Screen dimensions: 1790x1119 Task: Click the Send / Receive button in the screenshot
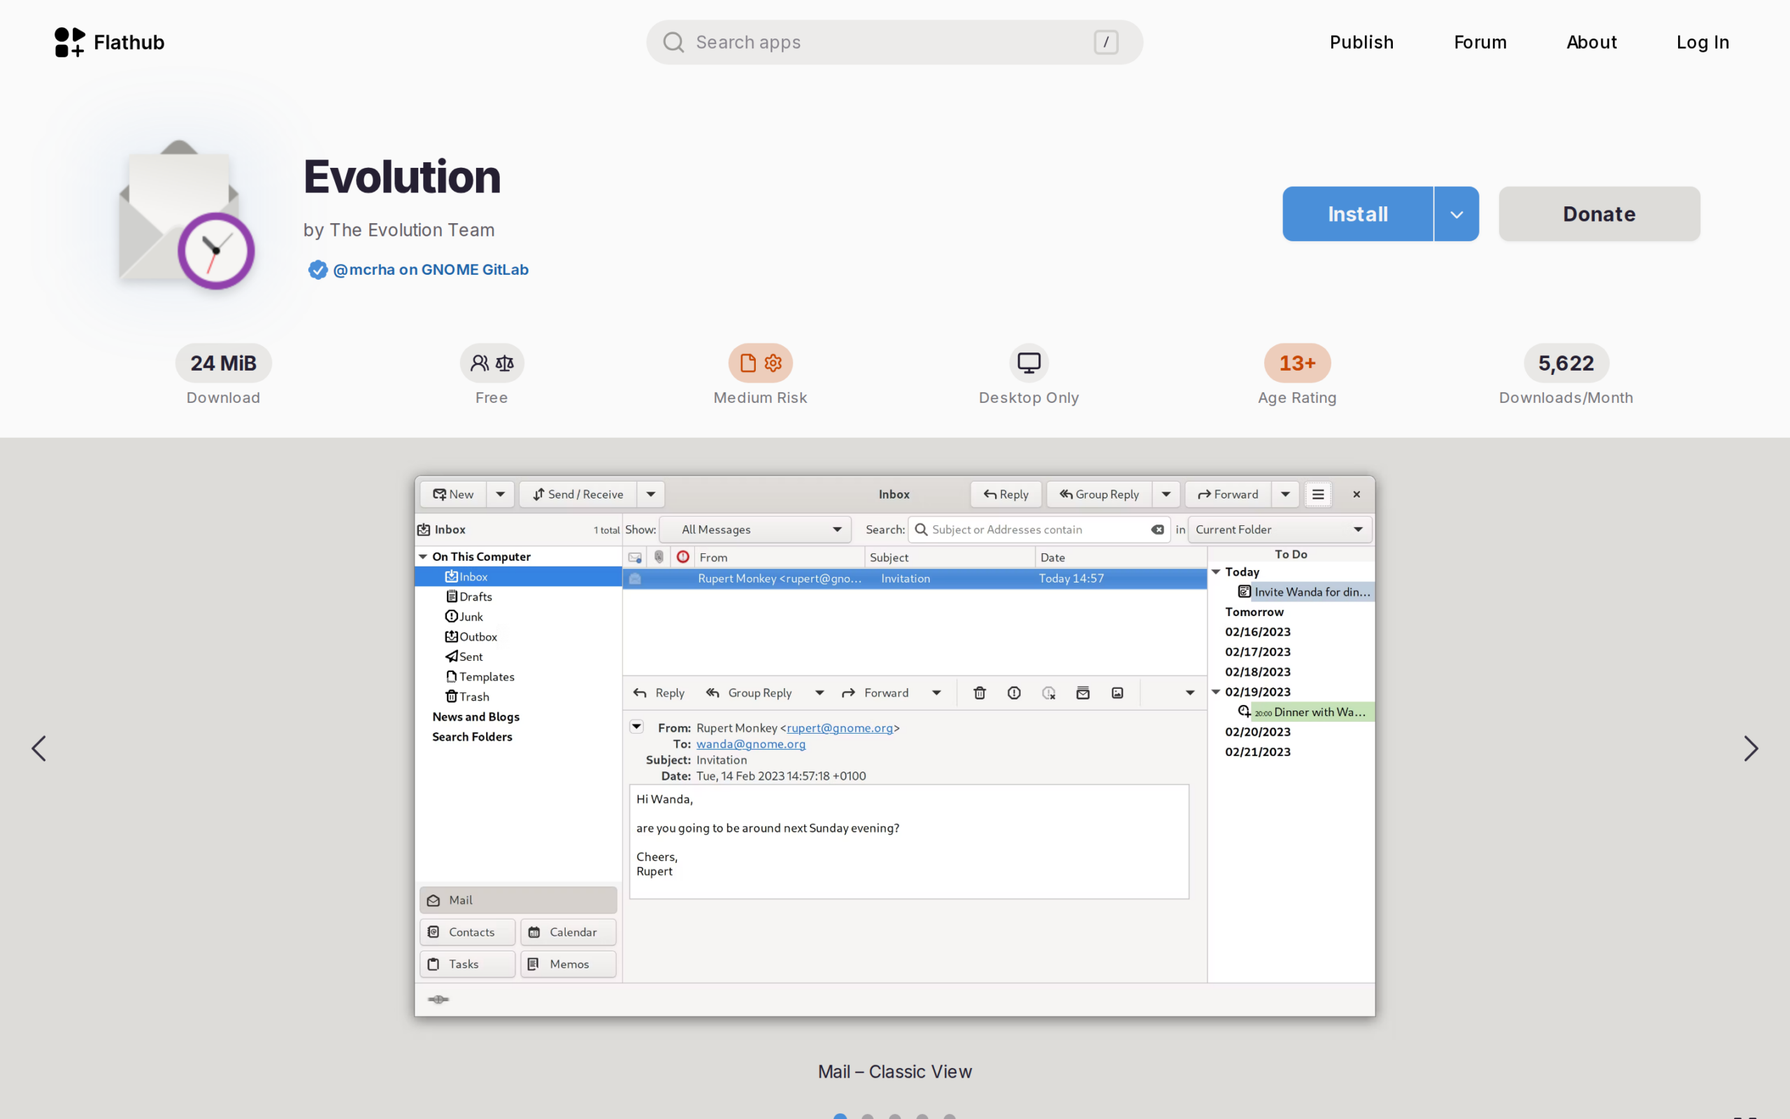click(578, 494)
